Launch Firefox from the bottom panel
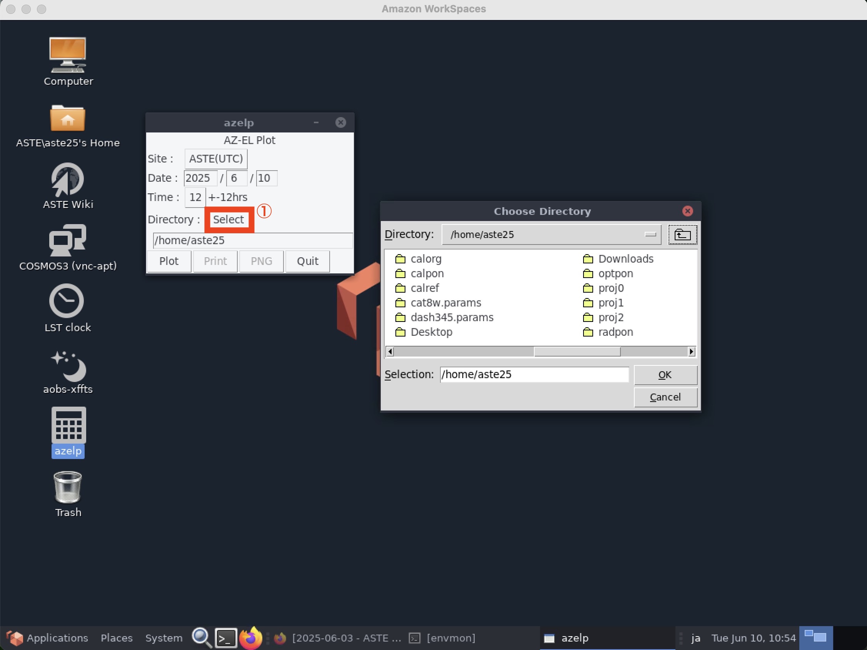Image resolution: width=867 pixels, height=650 pixels. (250, 638)
